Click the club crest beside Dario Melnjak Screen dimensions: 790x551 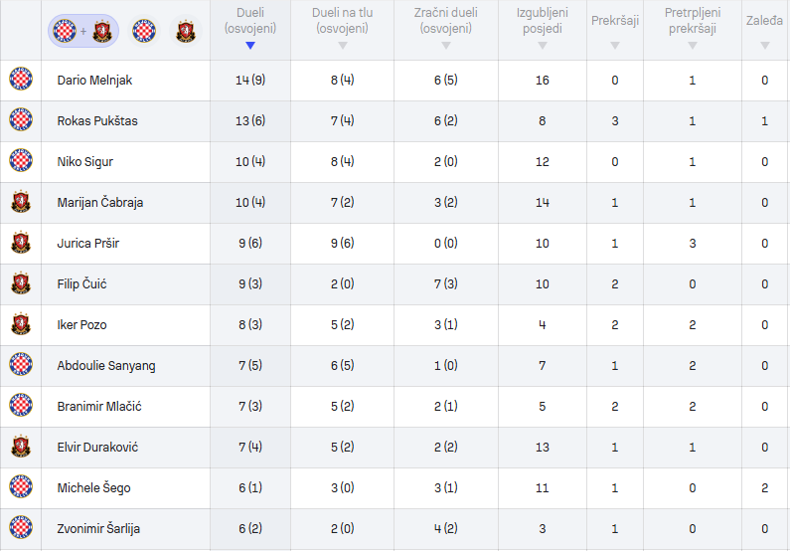21,80
